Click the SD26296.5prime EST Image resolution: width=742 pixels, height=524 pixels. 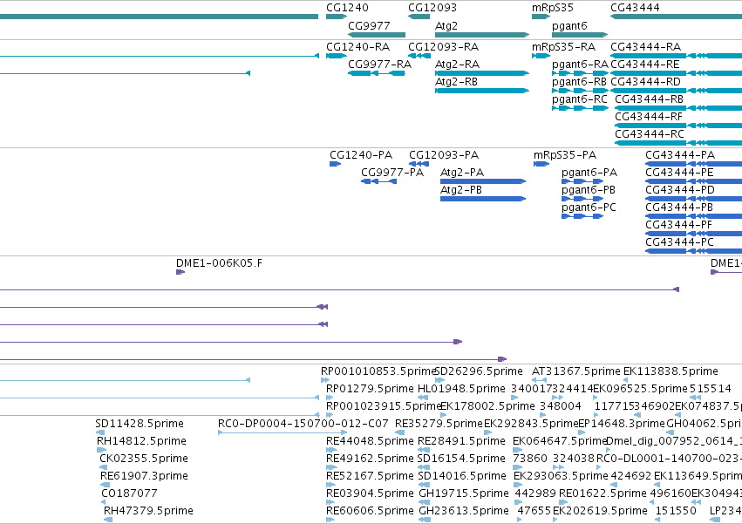(440, 380)
